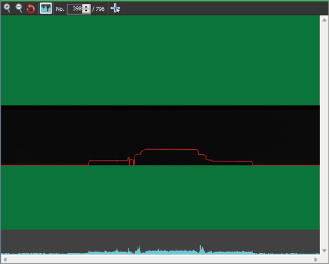Click the narrow red spike in the profile
329x264 pixels.
pos(129,161)
